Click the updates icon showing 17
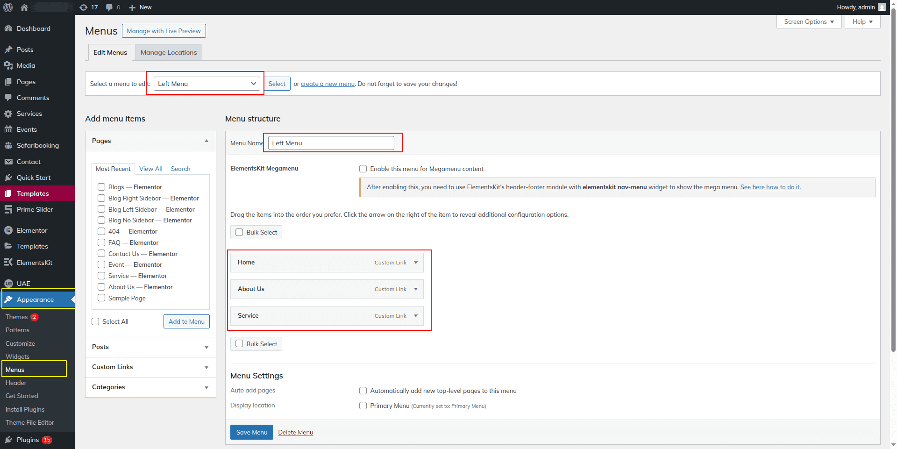 (84, 7)
